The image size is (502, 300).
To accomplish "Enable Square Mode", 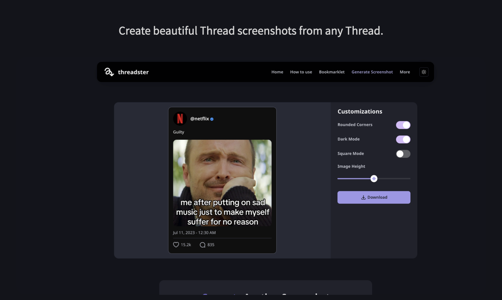I will (x=403, y=154).
